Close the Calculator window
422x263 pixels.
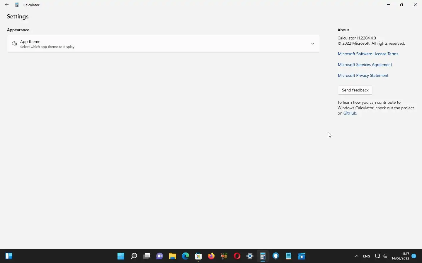415,5
